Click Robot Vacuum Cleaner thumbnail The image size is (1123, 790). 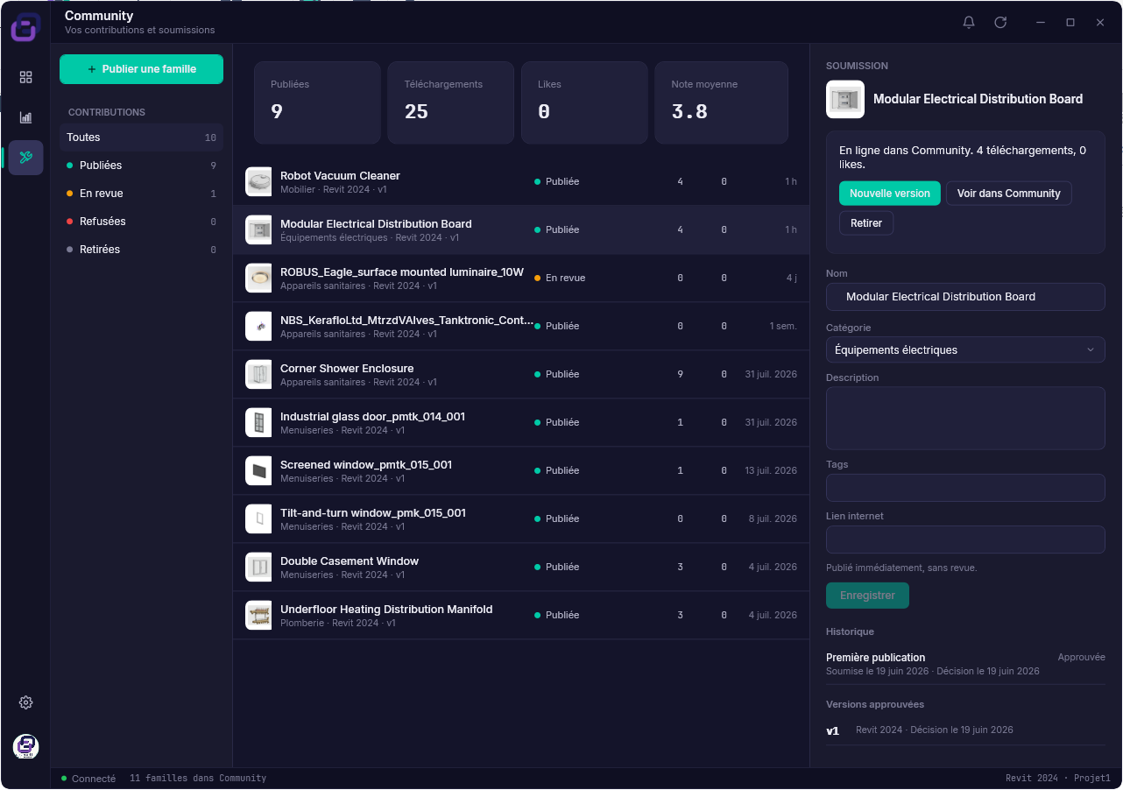point(258,181)
